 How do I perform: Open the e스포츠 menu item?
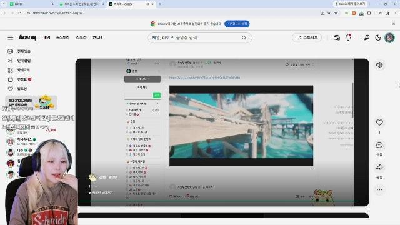pos(62,37)
